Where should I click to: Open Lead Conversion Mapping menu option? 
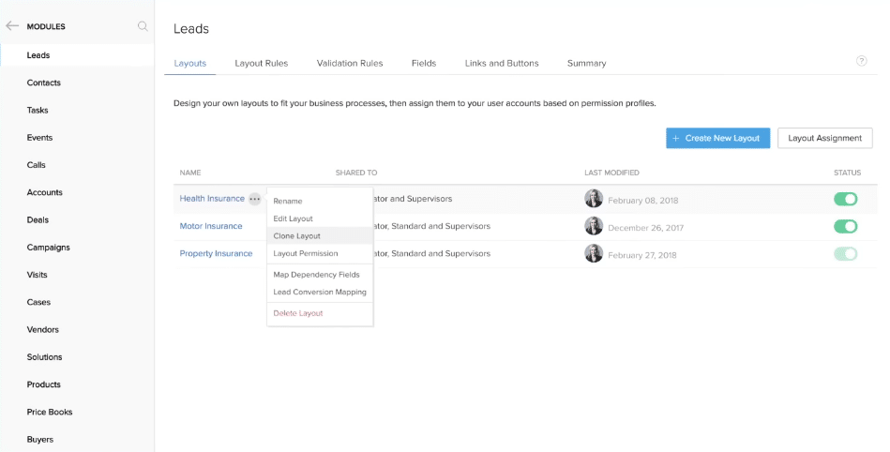coord(319,292)
